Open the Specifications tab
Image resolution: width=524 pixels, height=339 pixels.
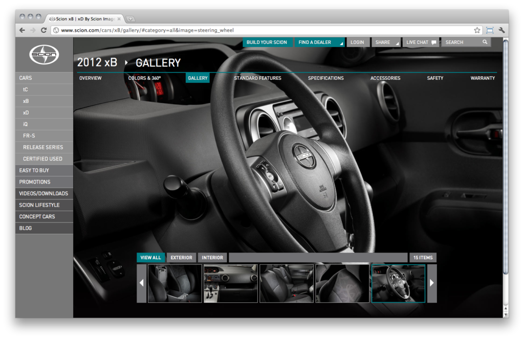coord(326,78)
